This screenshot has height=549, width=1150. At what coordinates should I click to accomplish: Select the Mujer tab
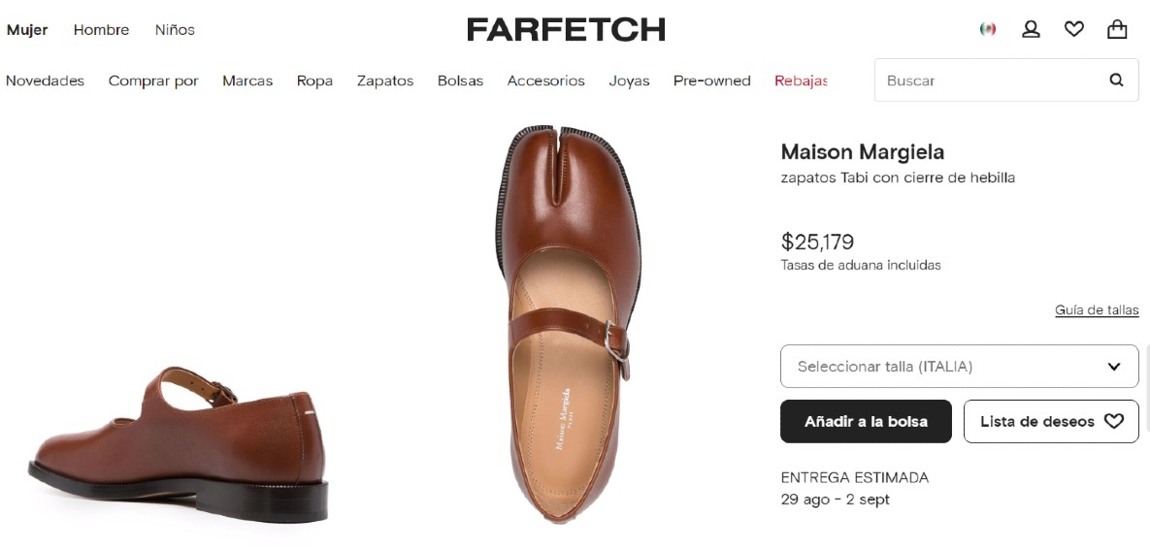pos(27,30)
